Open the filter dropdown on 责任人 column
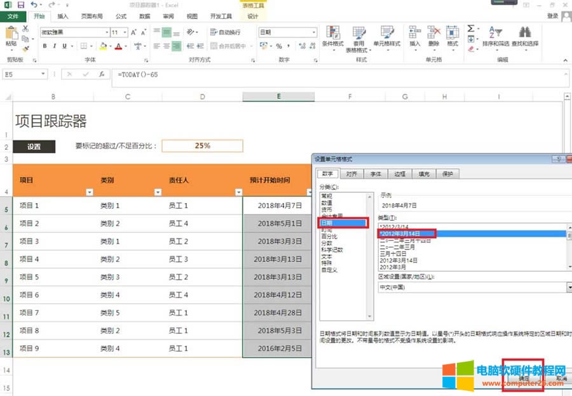The width and height of the screenshot is (572, 396). click(x=238, y=192)
